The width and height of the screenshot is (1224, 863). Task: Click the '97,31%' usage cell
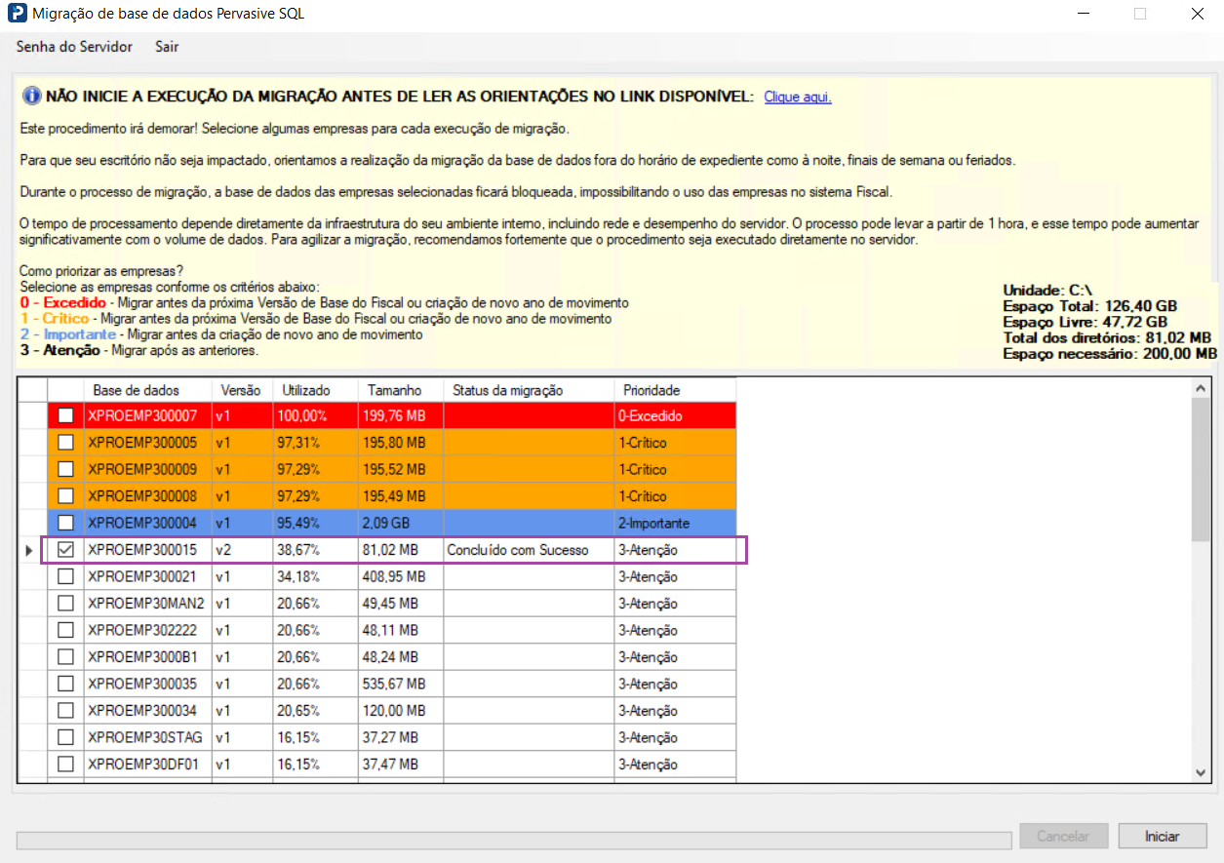tap(315, 443)
